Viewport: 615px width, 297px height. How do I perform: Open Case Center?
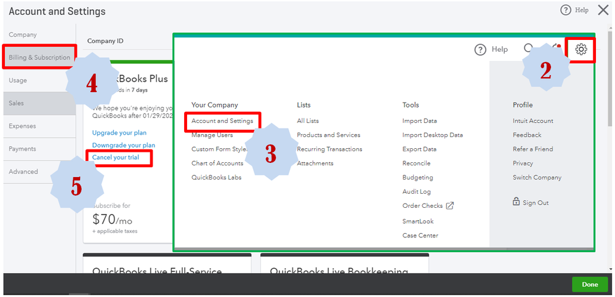[x=420, y=236]
